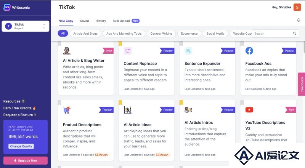Open the Saved tab
The width and height of the screenshot is (305, 168).
click(84, 21)
